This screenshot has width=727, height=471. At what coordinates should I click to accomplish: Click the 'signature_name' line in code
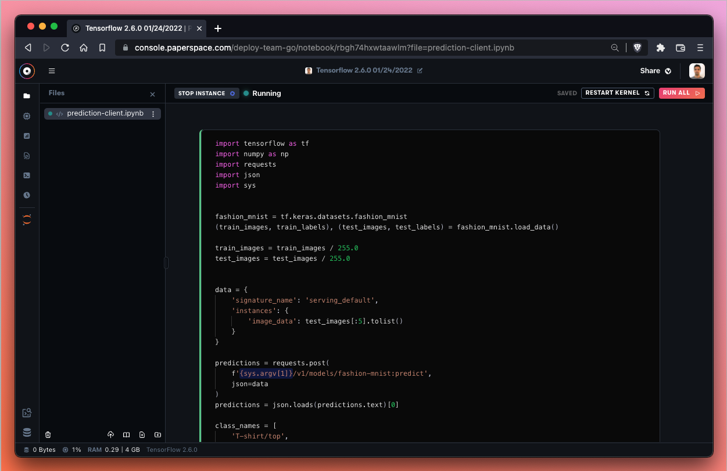point(305,300)
